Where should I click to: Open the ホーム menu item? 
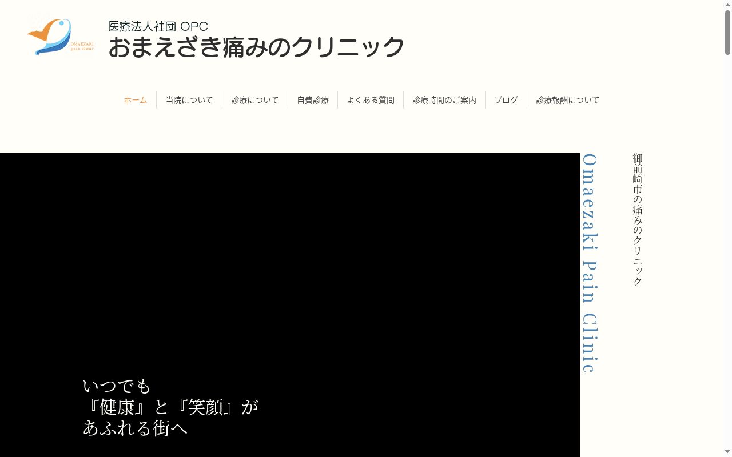pyautogui.click(x=136, y=100)
